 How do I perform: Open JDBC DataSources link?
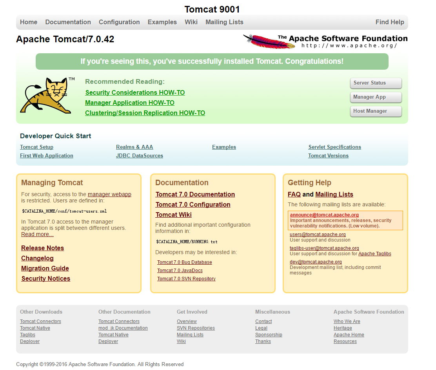(140, 156)
